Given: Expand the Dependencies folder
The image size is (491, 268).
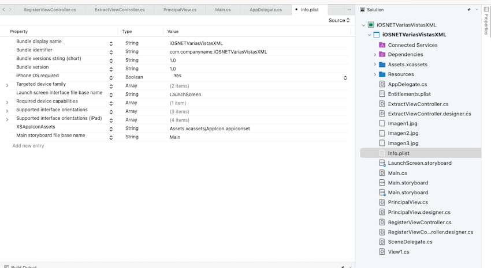Looking at the screenshot, I should pos(375,55).
